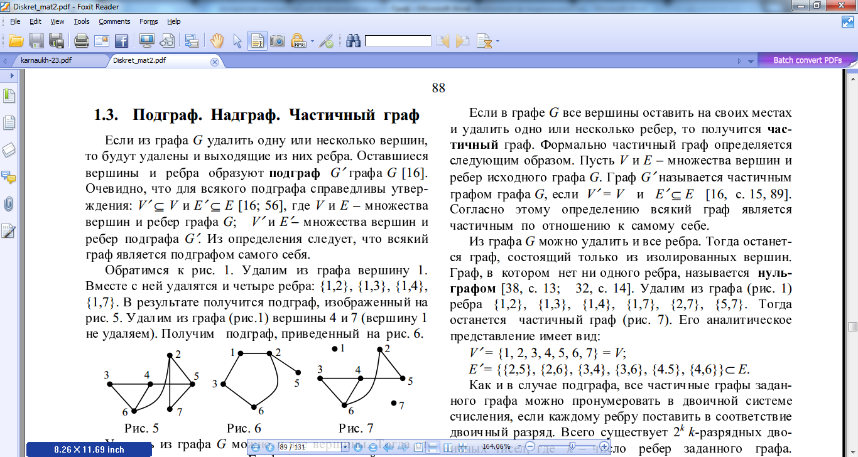
Task: Click the Find Previous arrow icon
Action: coord(443,41)
